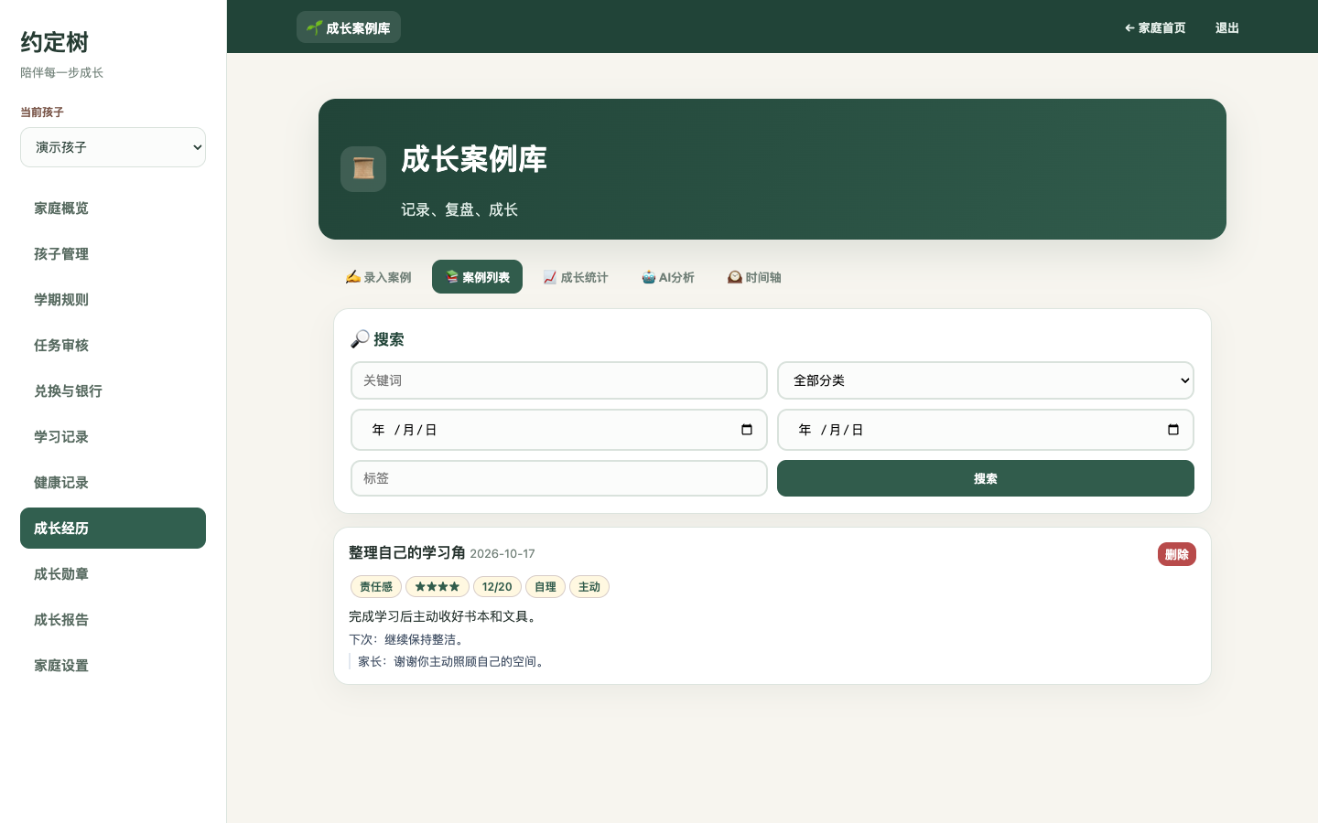Switch to the 录入案例 tab

pos(378,277)
